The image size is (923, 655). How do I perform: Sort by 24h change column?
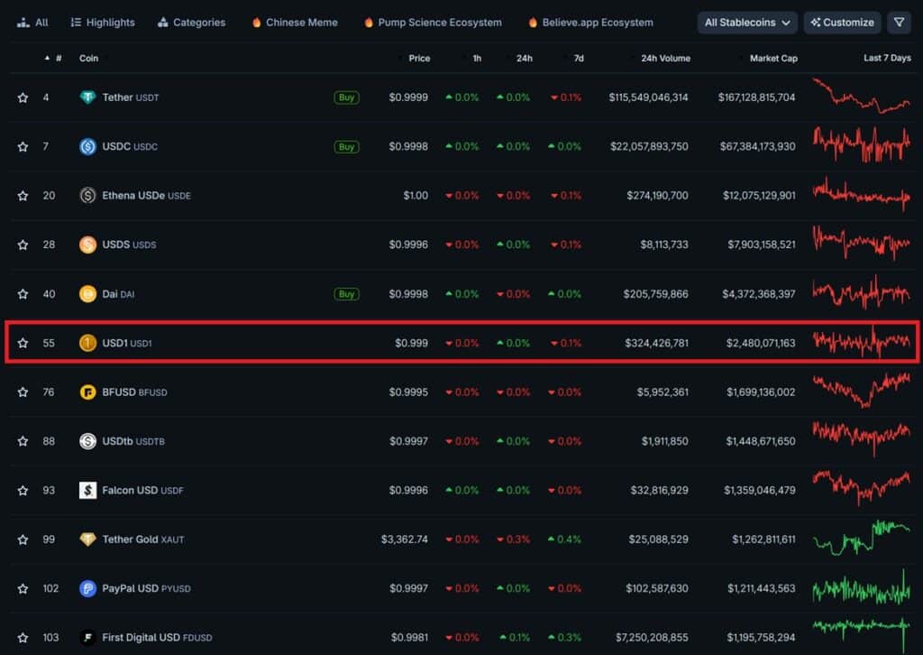pyautogui.click(x=524, y=59)
